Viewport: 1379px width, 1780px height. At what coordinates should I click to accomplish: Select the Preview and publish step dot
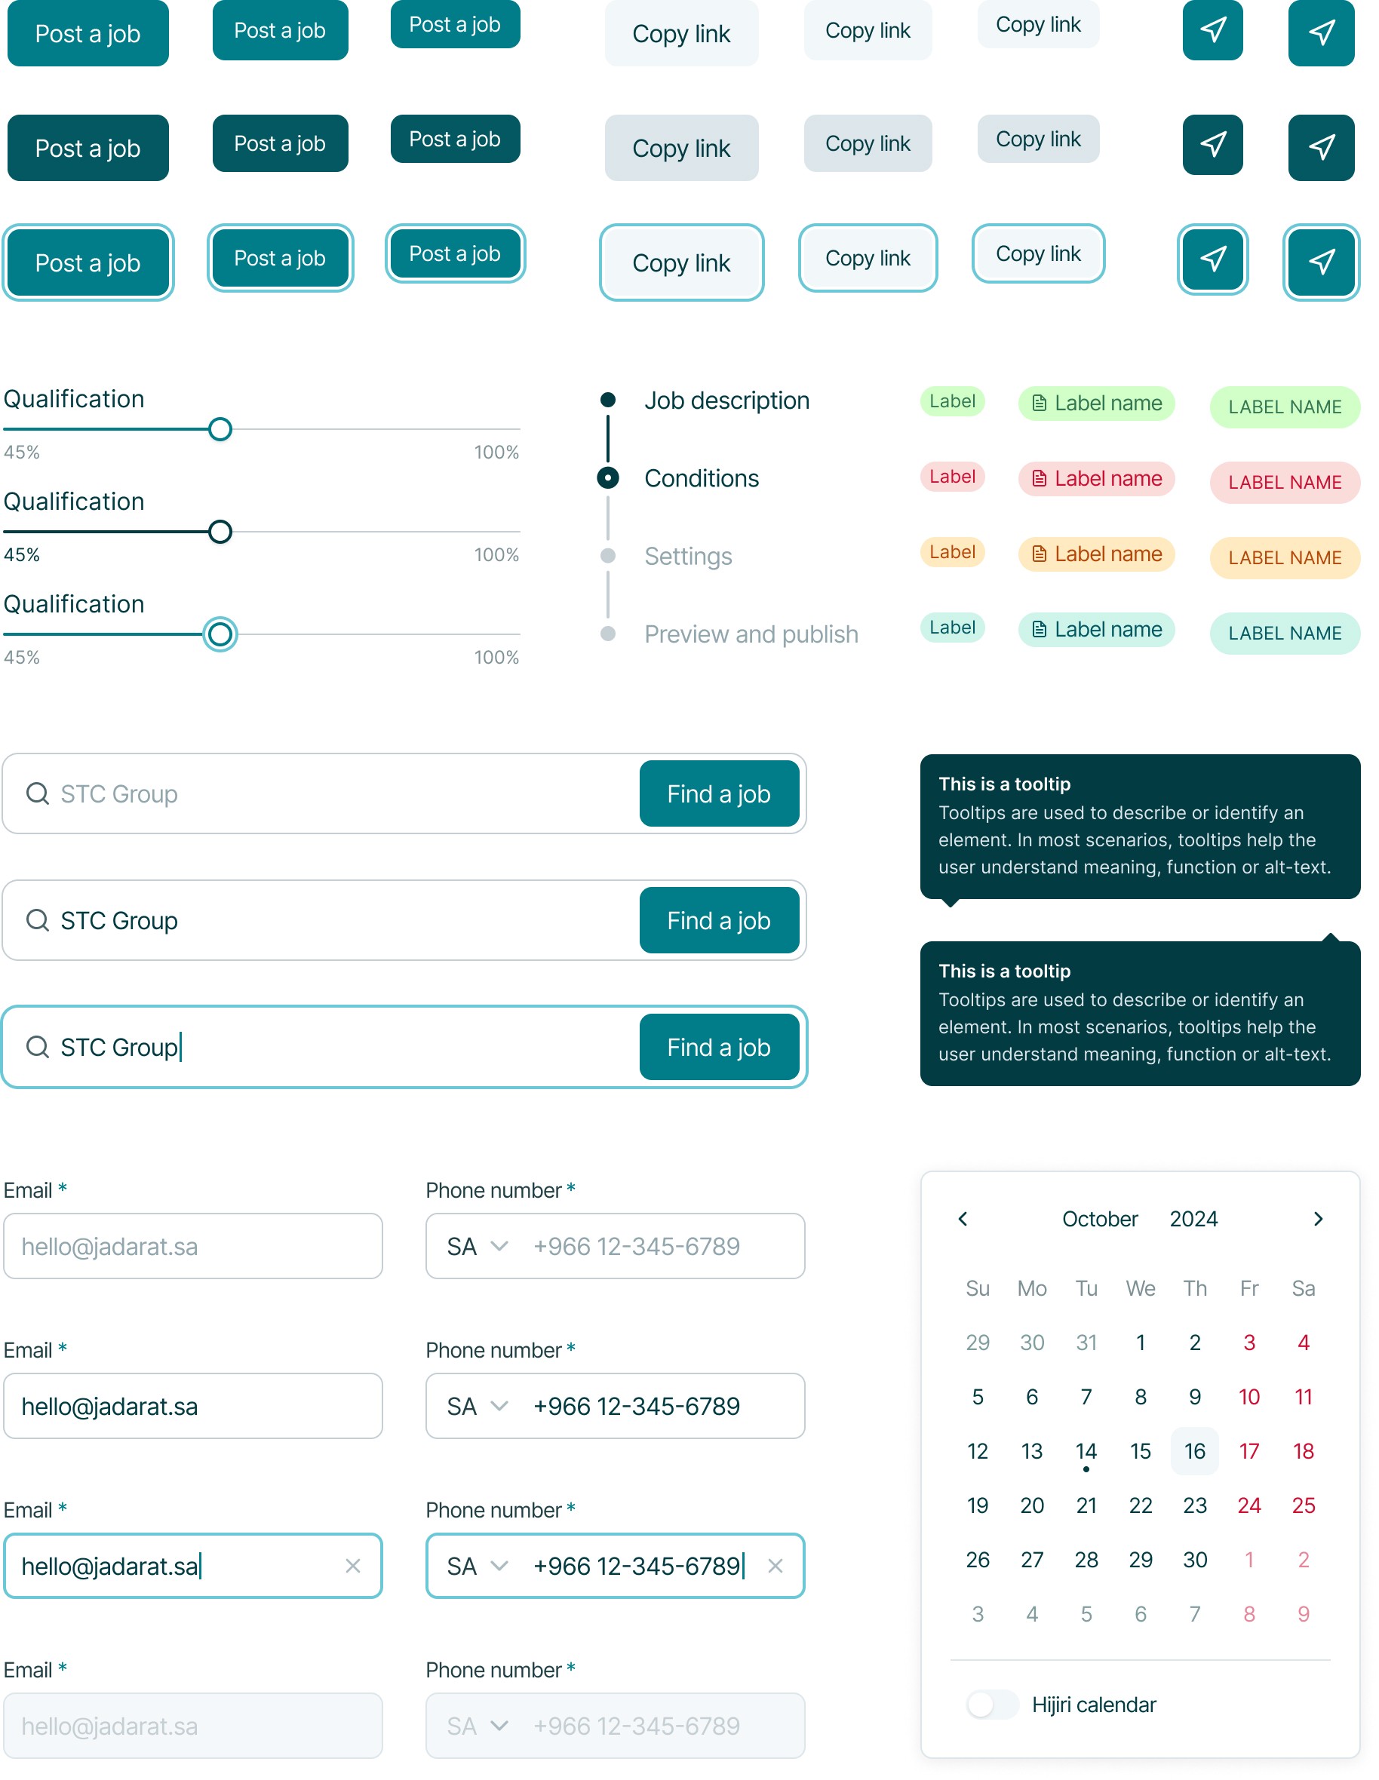pyautogui.click(x=607, y=634)
